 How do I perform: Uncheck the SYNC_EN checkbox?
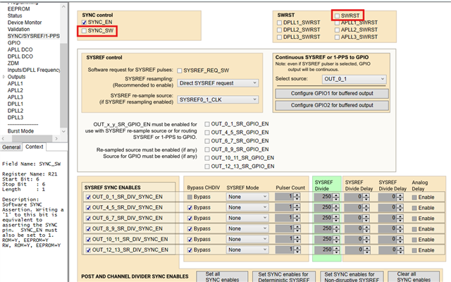tap(84, 22)
